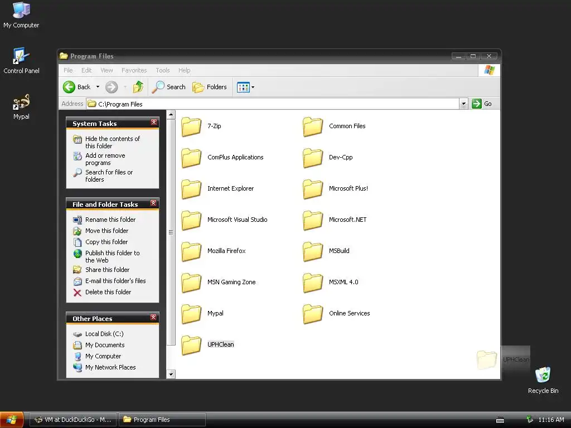This screenshot has height=428, width=571.
Task: Select the Dev-Cpp folder icon
Action: tap(313, 158)
